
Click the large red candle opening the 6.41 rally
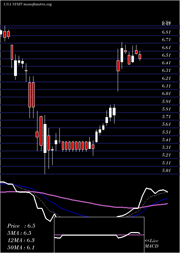(x=118, y=66)
